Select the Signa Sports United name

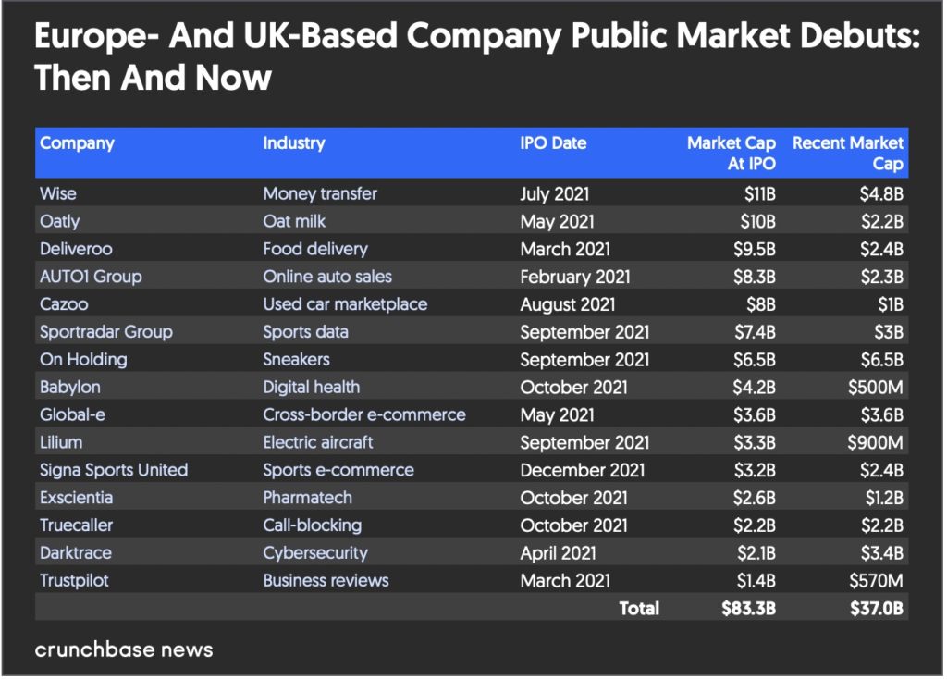point(114,470)
